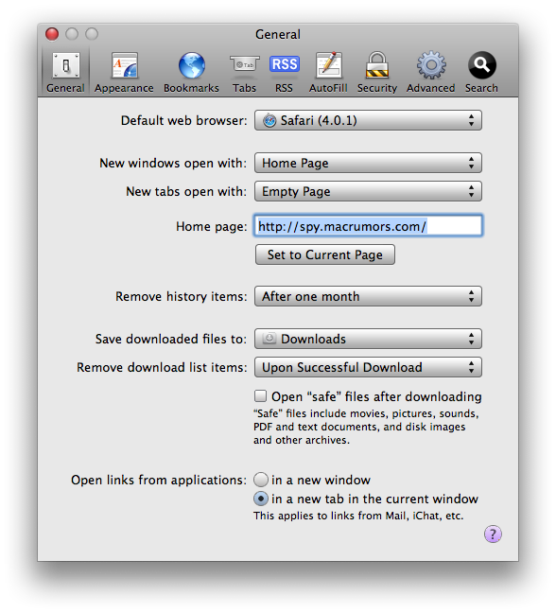The height and width of the screenshot is (613, 556).
Task: Click the "Save downloaded files to:" label
Action: [171, 340]
